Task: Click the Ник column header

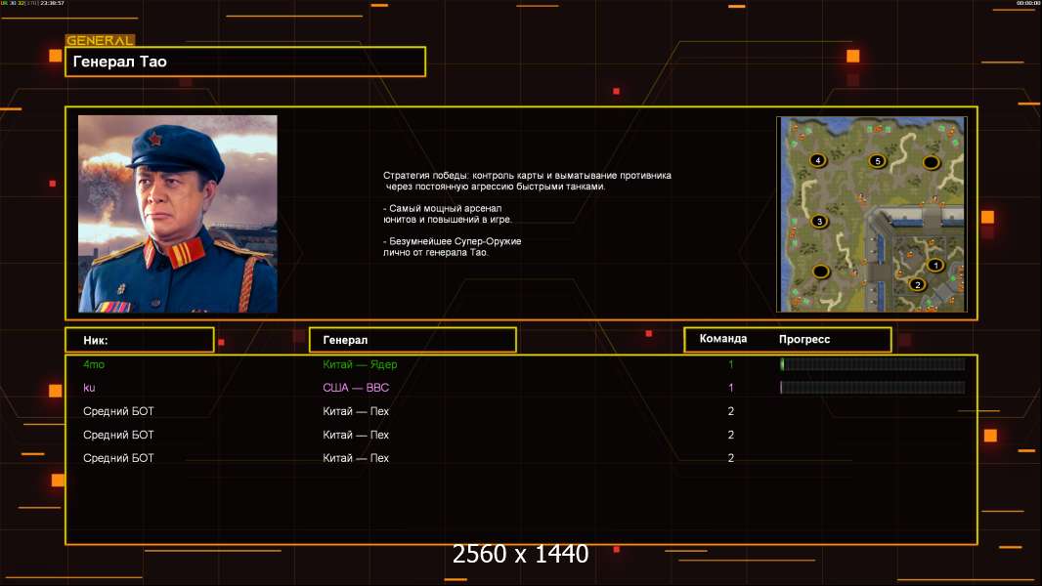Action: (140, 340)
